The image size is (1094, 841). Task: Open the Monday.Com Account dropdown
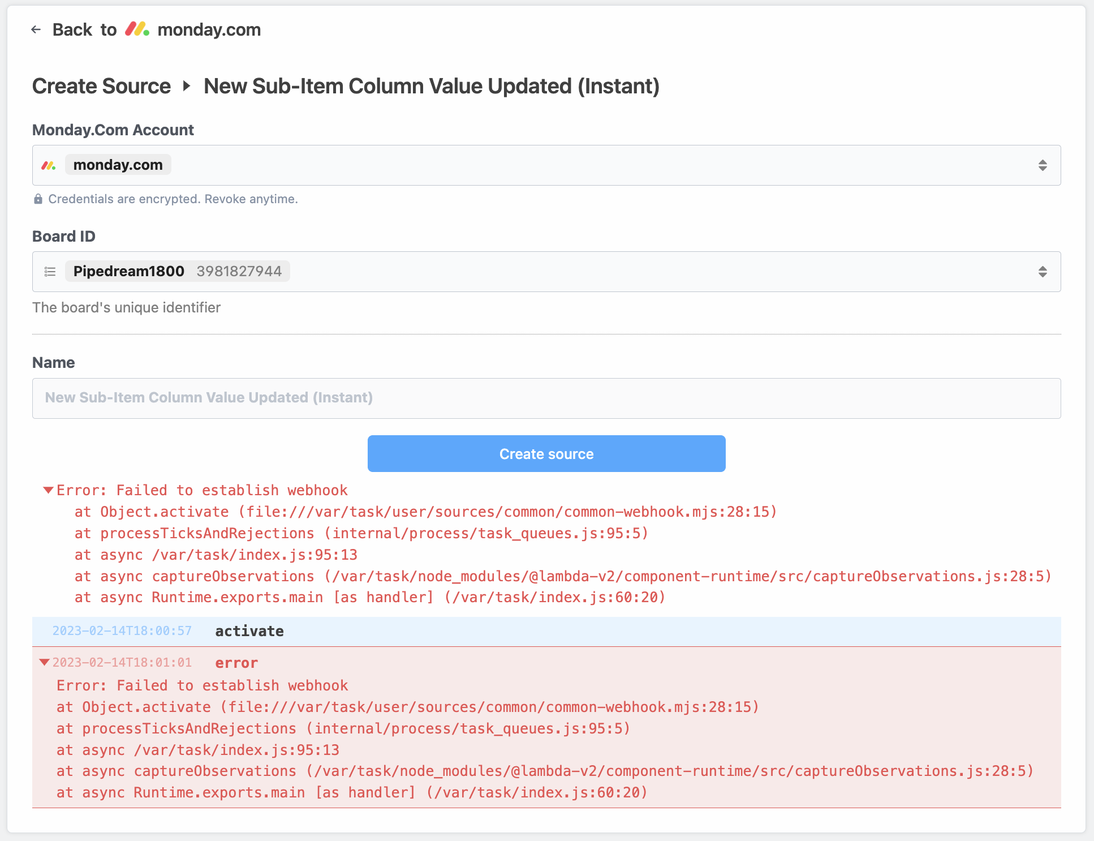pyautogui.click(x=546, y=165)
